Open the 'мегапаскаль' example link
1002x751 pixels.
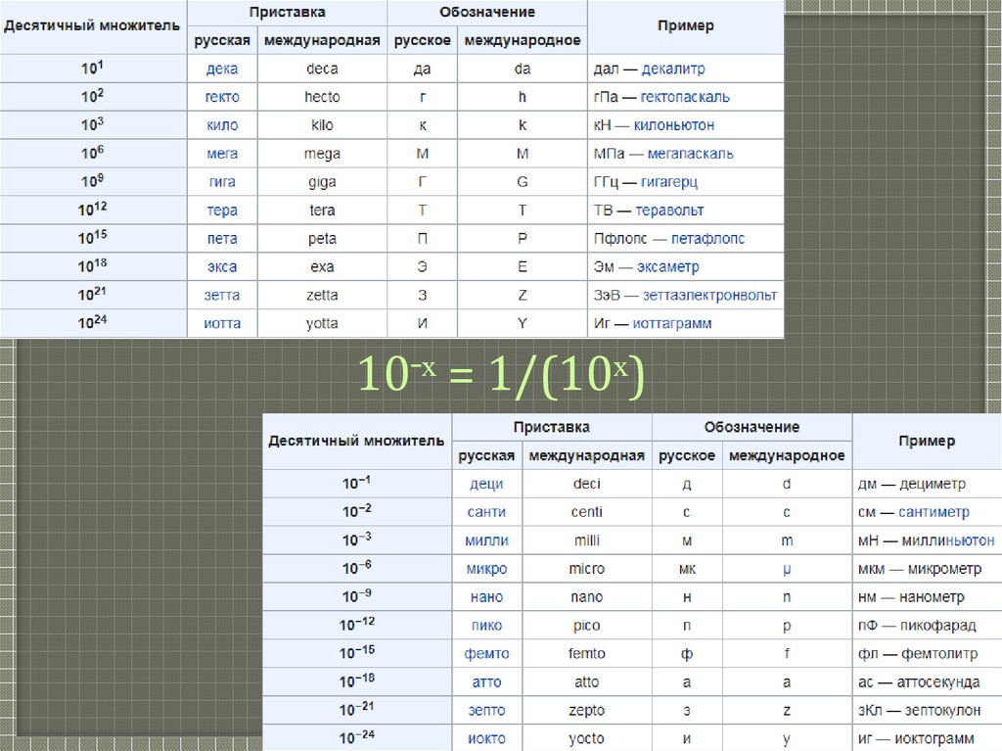coord(690,154)
